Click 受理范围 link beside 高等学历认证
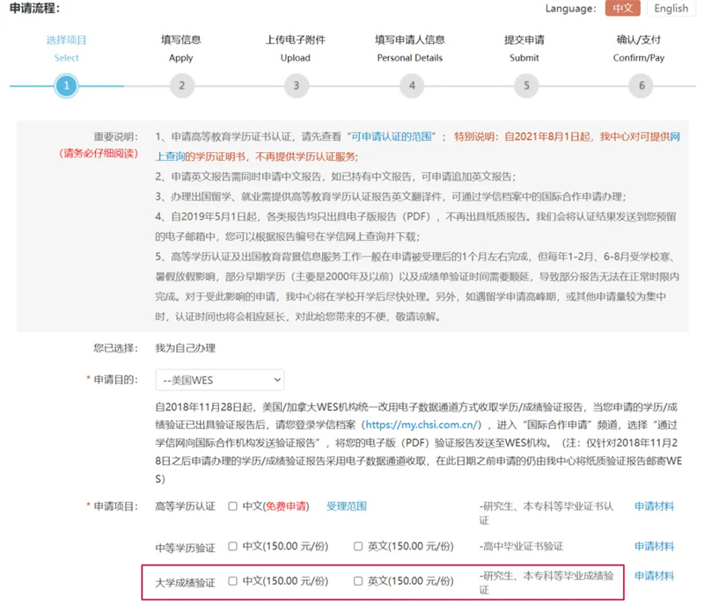 pos(346,506)
